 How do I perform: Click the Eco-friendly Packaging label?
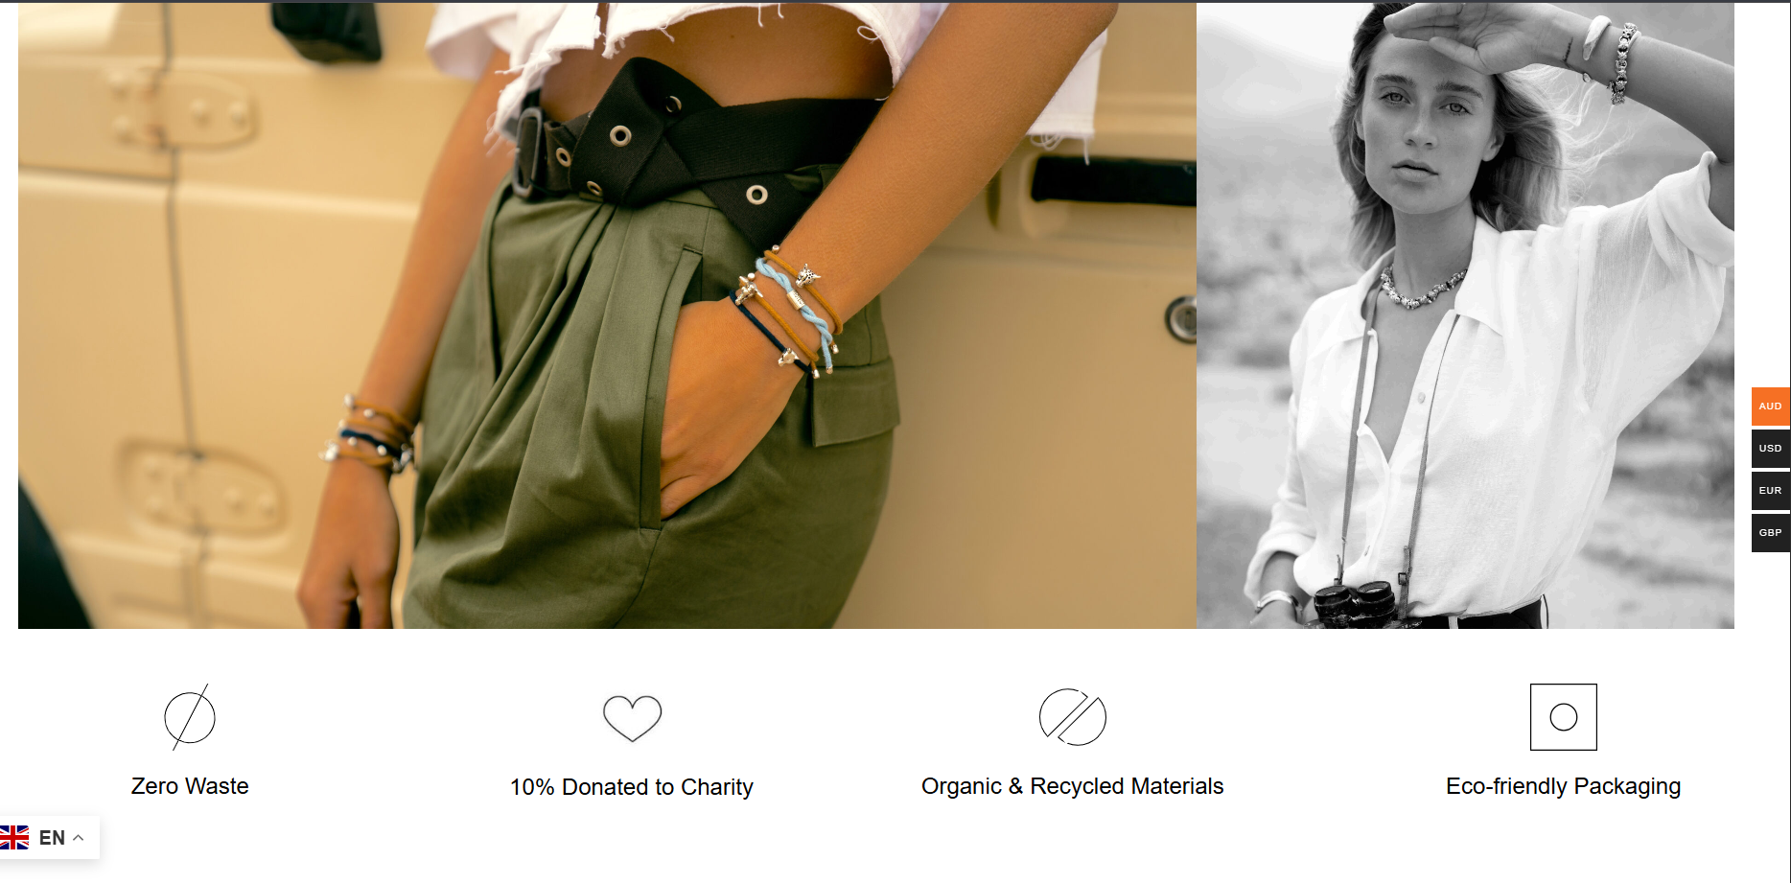click(1563, 786)
